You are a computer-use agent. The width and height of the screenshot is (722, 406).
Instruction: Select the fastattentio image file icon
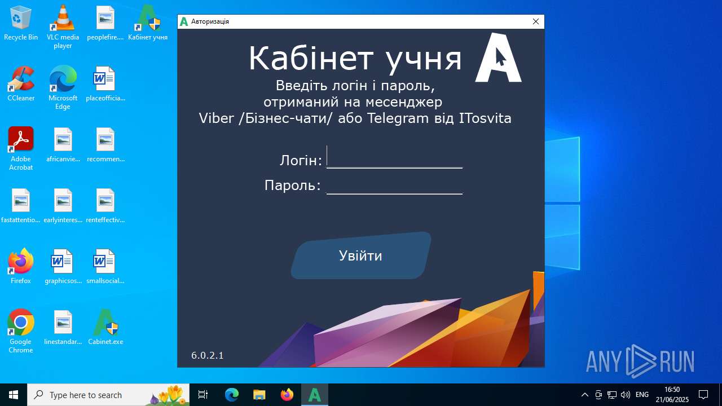pyautogui.click(x=21, y=206)
